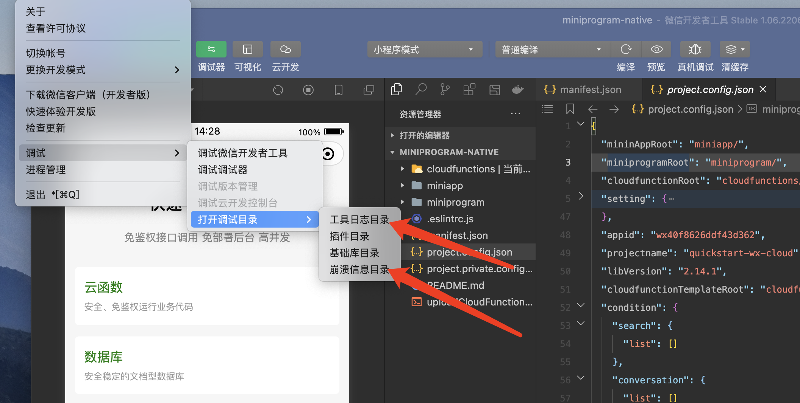The height and width of the screenshot is (403, 800).
Task: Fold the search block at line 53
Action: coord(581,323)
